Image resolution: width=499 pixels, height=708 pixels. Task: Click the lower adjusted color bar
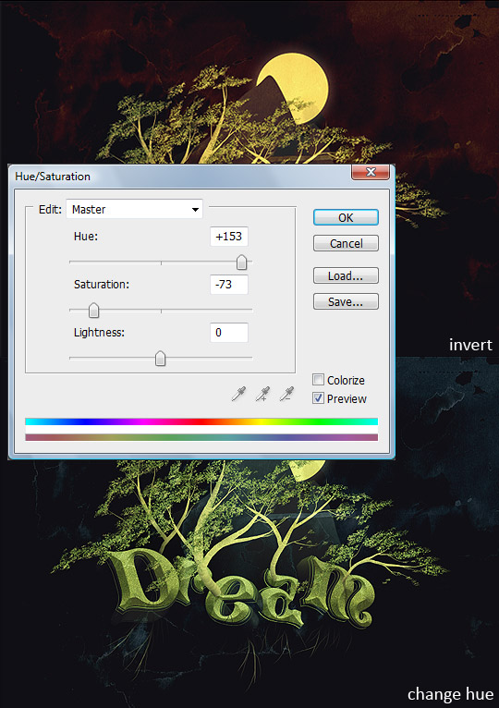(201, 437)
